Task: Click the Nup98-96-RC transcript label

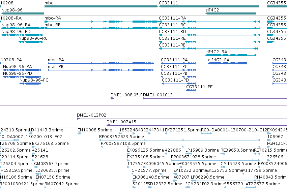Action: tap(33, 38)
